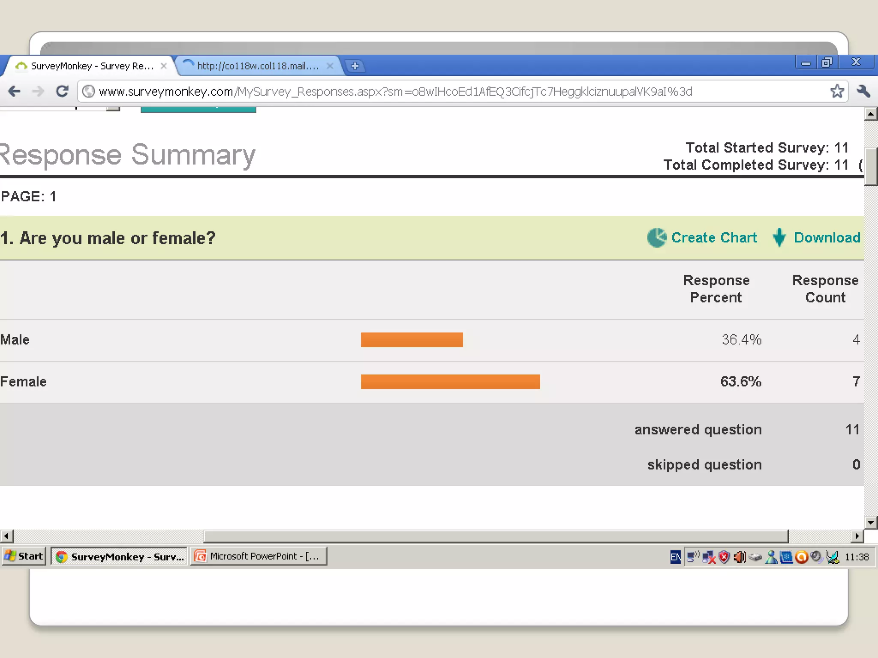Reload the SurveyMonkey page
The width and height of the screenshot is (878, 658).
62,91
